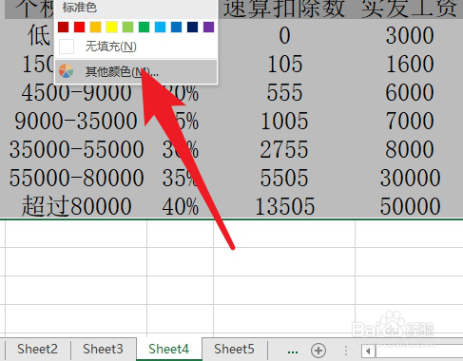Pick the blue standard color swatch
The width and height of the screenshot is (463, 361).
coord(176,28)
